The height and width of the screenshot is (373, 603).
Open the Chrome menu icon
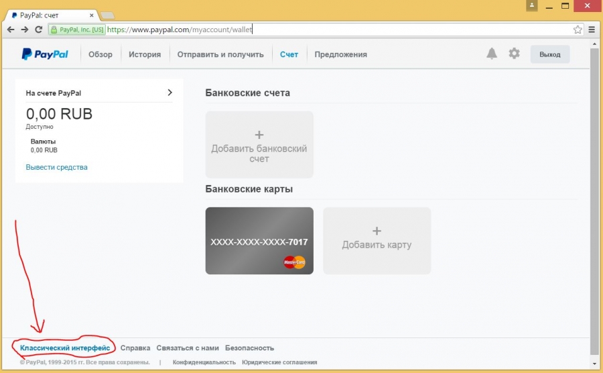click(592, 30)
